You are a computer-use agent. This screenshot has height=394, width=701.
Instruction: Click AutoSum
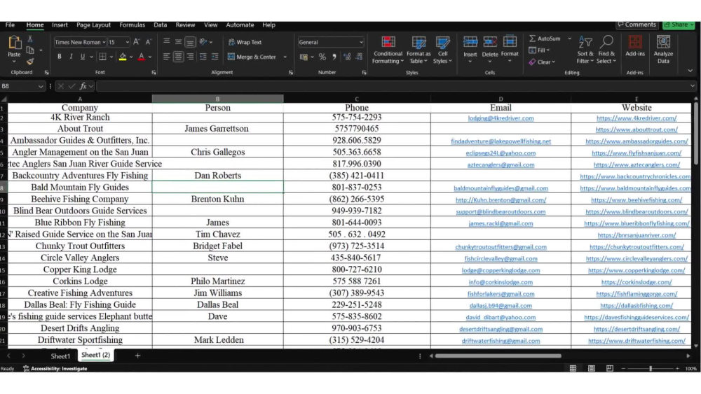click(x=545, y=38)
